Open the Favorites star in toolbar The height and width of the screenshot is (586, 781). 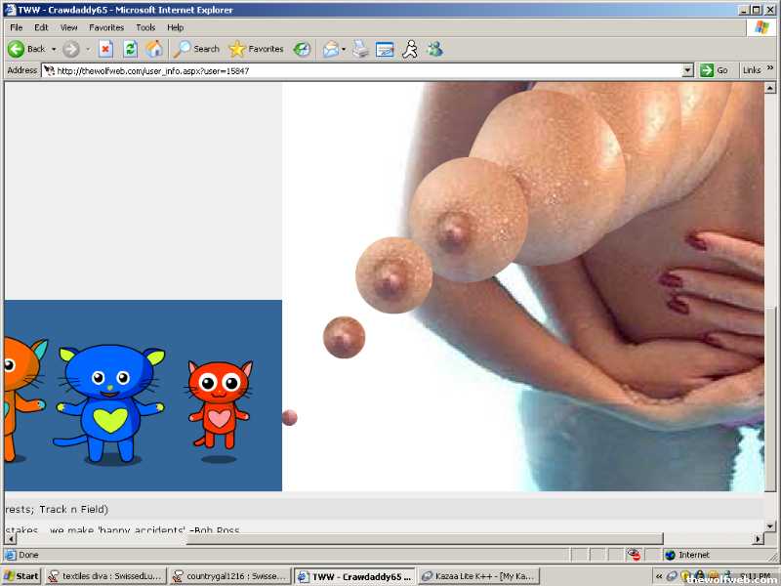coord(256,49)
